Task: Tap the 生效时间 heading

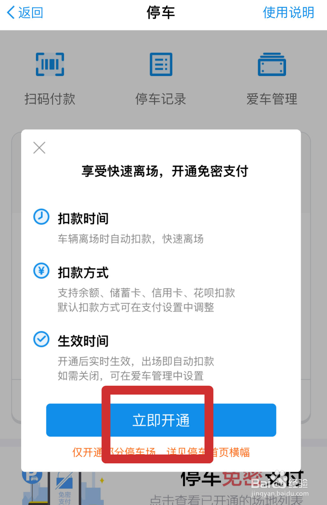Action: point(83,341)
